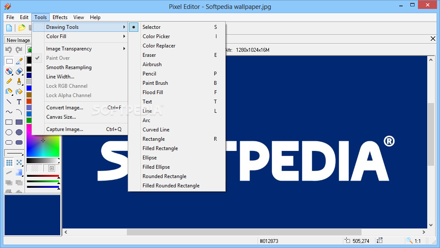Click the vertical scrollbar up arrow

[431, 59]
